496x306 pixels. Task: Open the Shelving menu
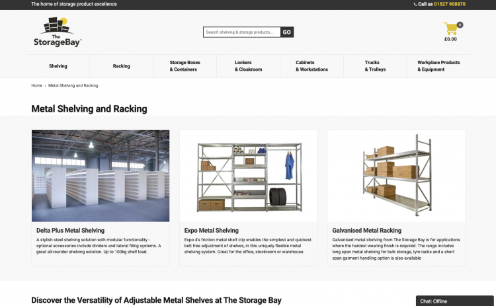(58, 66)
